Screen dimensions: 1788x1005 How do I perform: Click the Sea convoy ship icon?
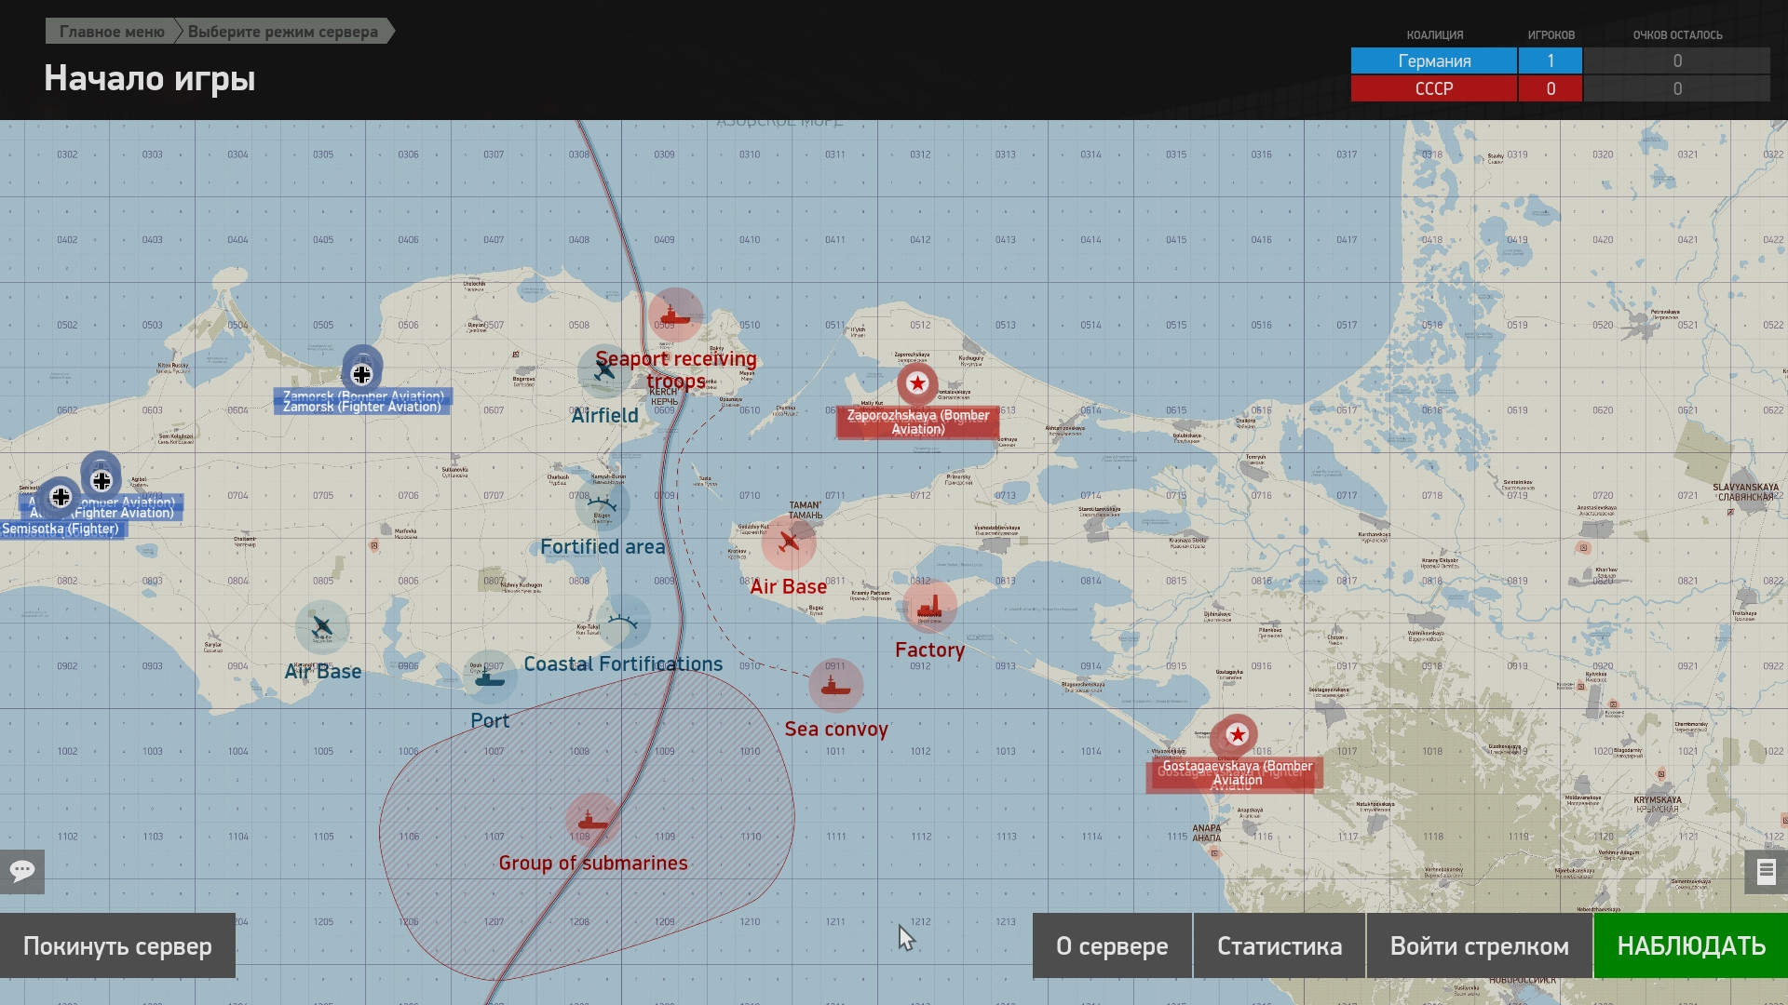click(835, 686)
